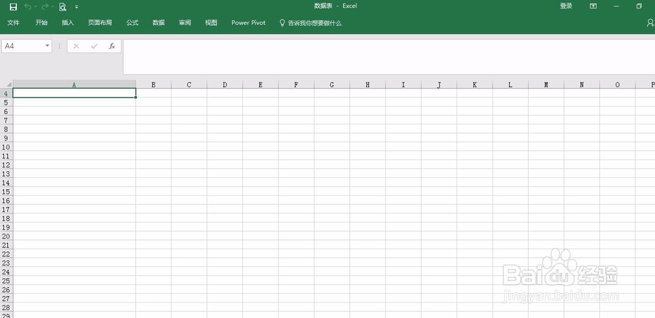Customize the Quick Access Toolbar dropdown

coord(77,7)
